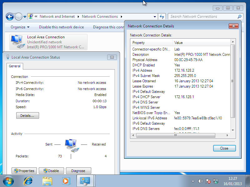Launch Windows Media Player from taskbar
The image size is (250, 187).
tap(66, 181)
